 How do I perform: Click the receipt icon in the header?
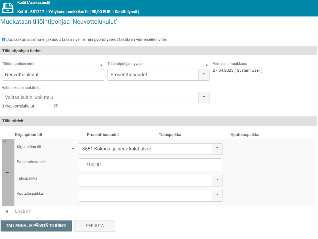coord(8,8)
